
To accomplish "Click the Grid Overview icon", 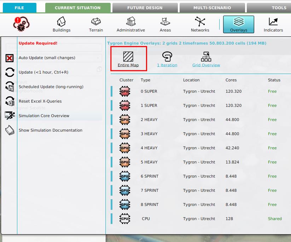I will coord(206,56).
